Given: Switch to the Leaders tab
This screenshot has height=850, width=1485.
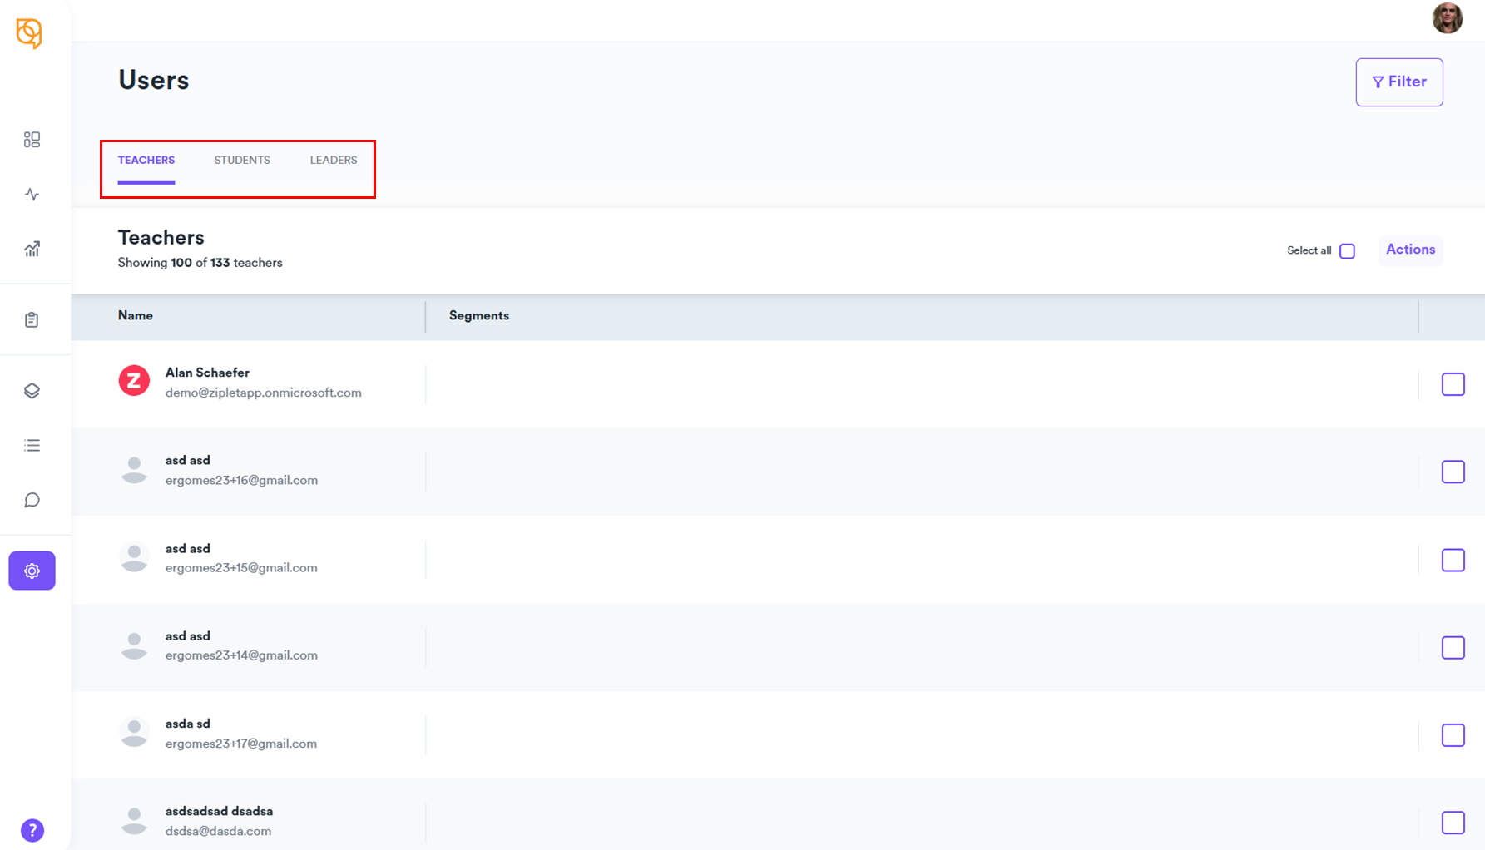Looking at the screenshot, I should [x=334, y=160].
